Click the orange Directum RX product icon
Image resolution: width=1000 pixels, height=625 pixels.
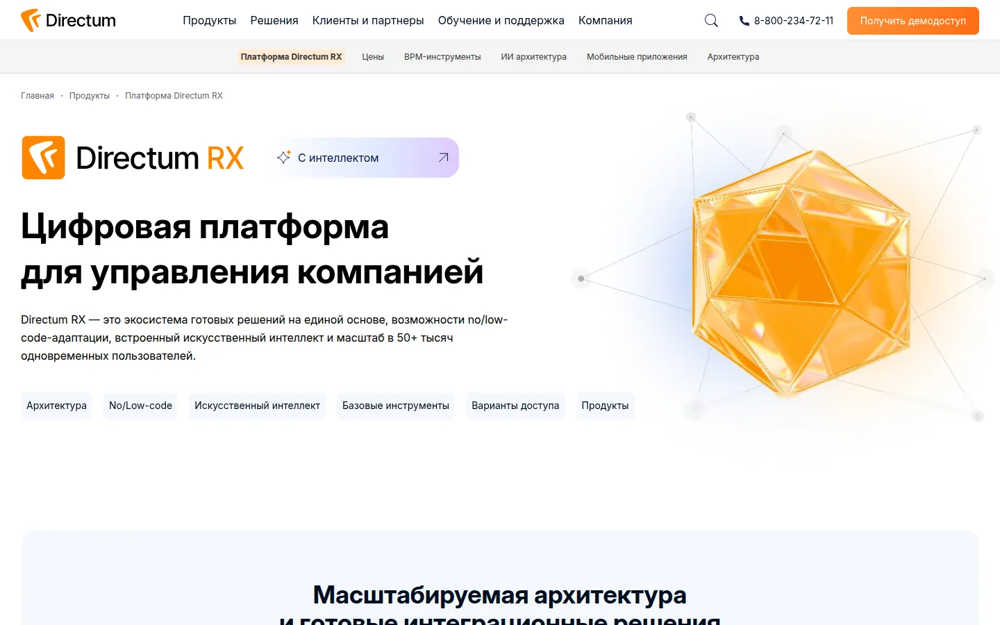[x=43, y=158]
